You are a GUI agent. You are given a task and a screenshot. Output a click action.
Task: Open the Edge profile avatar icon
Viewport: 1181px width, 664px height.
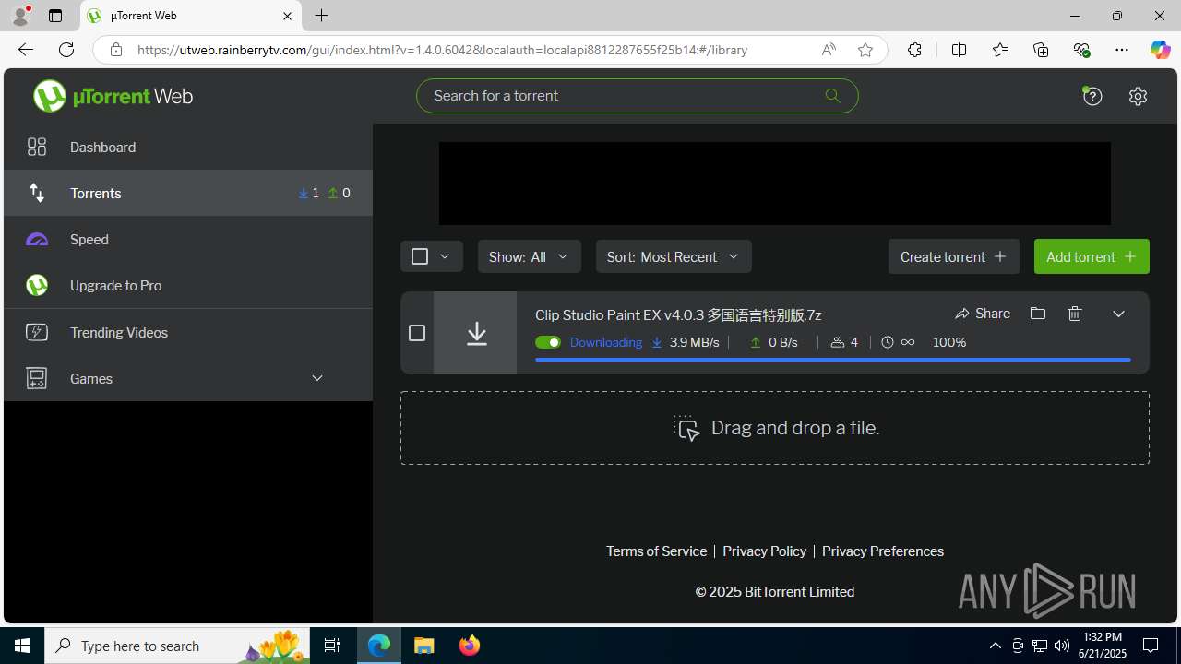click(20, 16)
